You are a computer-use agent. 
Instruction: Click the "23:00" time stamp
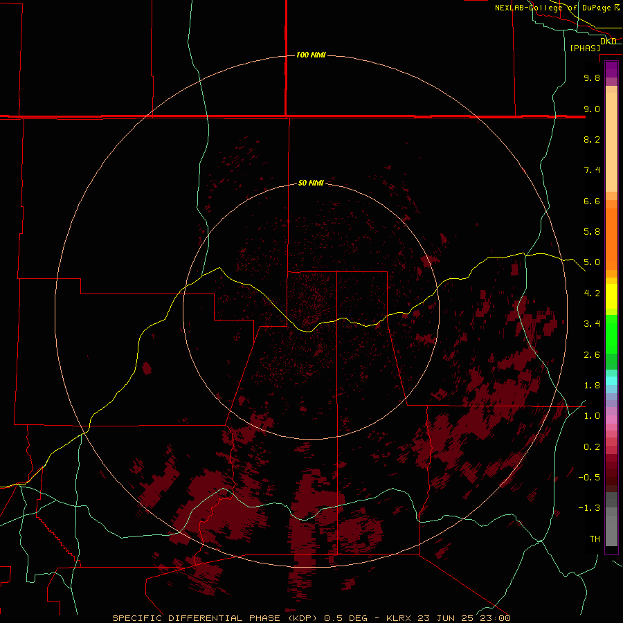tap(494, 618)
